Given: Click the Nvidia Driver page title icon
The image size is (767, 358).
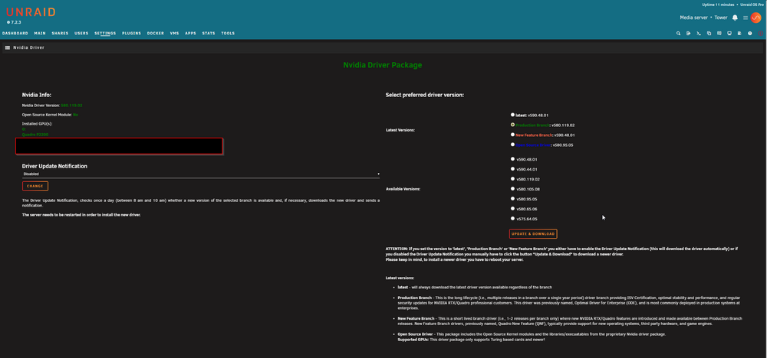Looking at the screenshot, I should tap(8, 47).
